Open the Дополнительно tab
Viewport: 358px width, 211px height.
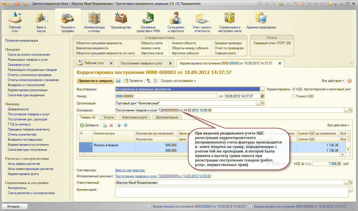pos(167,117)
